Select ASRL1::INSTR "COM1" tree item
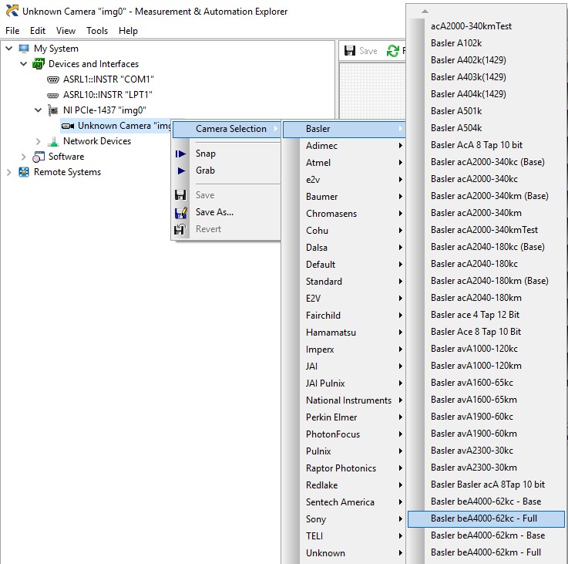 109,79
